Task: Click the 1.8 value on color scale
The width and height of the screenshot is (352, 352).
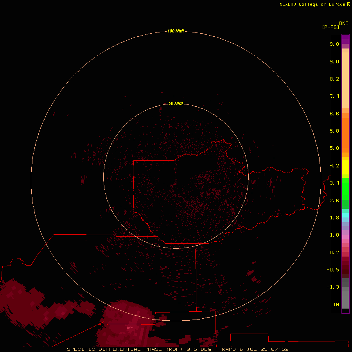Action: coord(334,218)
